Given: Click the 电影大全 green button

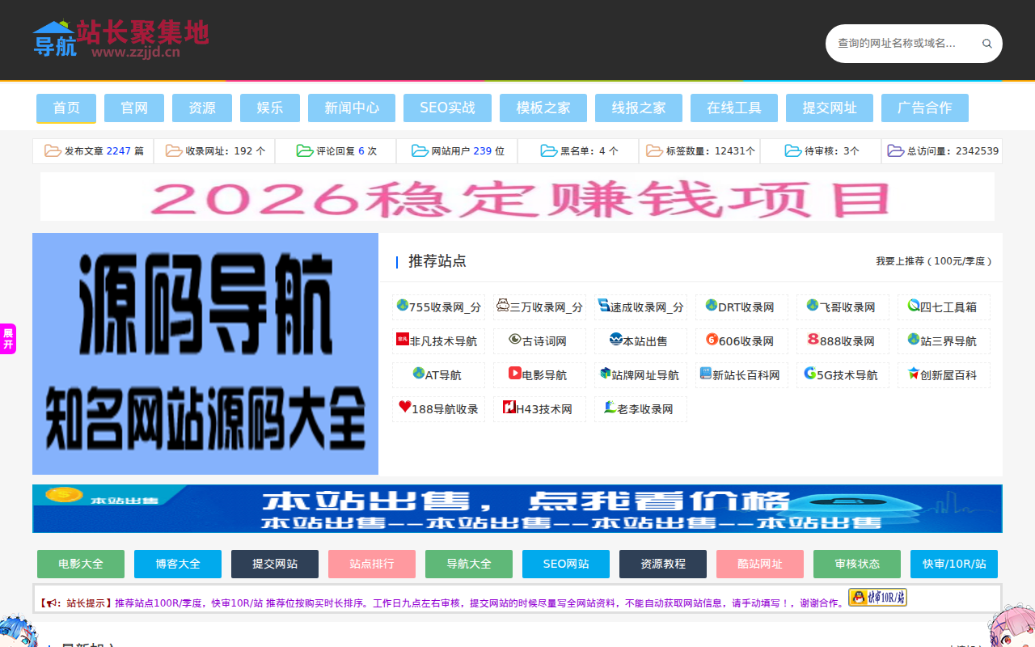Looking at the screenshot, I should coord(81,564).
